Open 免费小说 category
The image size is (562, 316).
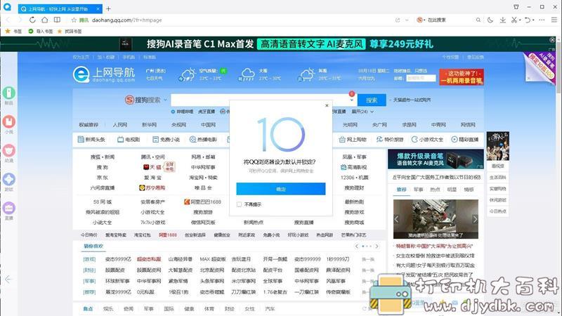166,139
